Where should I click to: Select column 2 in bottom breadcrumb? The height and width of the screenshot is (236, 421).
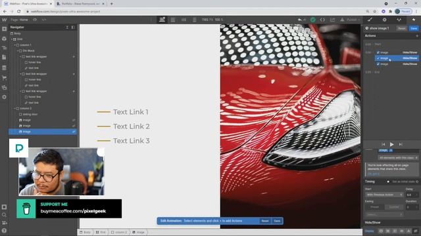[x=119, y=232]
